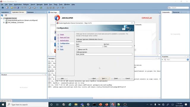Image resolution: width=190 pixels, height=107 pixels.
Task: Select the Components tab
Action: (166, 12)
